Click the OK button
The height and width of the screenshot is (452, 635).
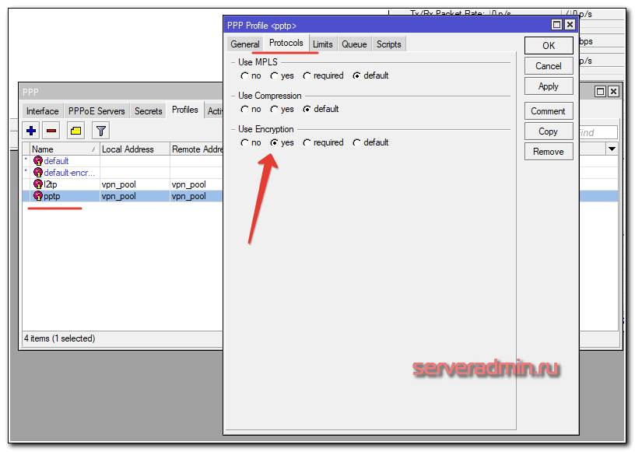click(x=549, y=45)
